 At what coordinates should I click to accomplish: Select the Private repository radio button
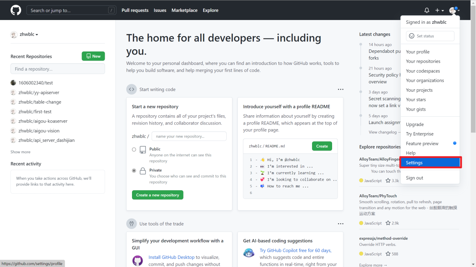pos(134,171)
